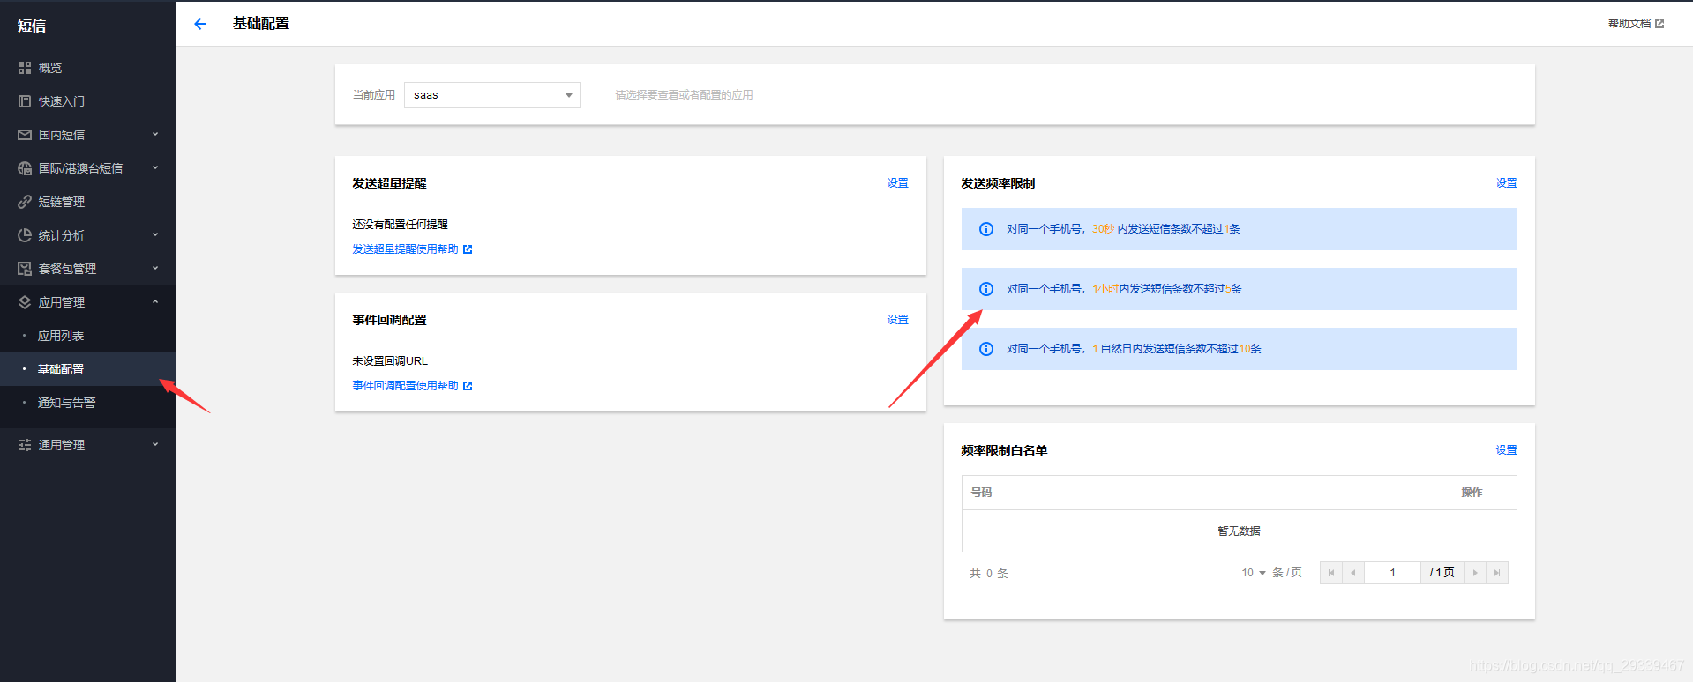Go to previous page of whitelist table
Viewport: 1693px width, 682px height.
pos(1353,573)
